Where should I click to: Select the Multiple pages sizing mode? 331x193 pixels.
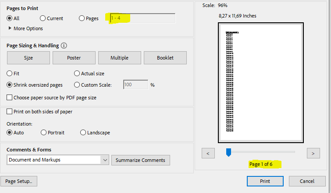tap(119, 58)
